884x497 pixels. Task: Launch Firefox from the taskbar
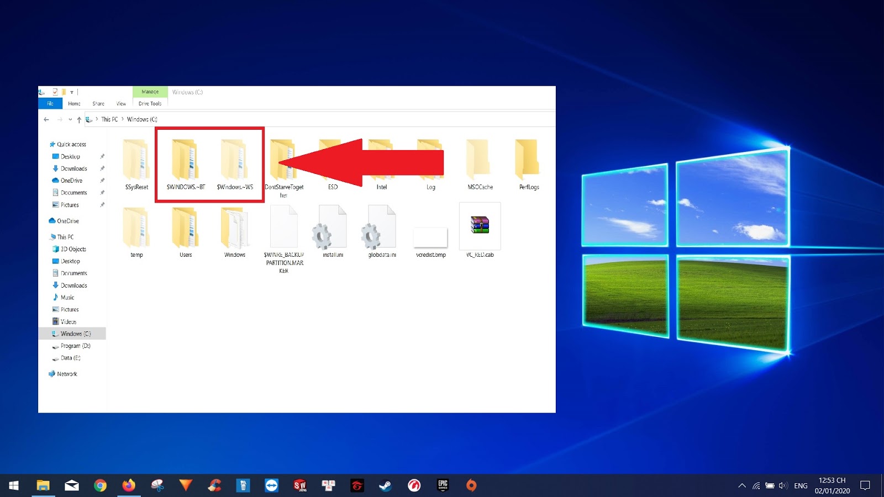[129, 485]
